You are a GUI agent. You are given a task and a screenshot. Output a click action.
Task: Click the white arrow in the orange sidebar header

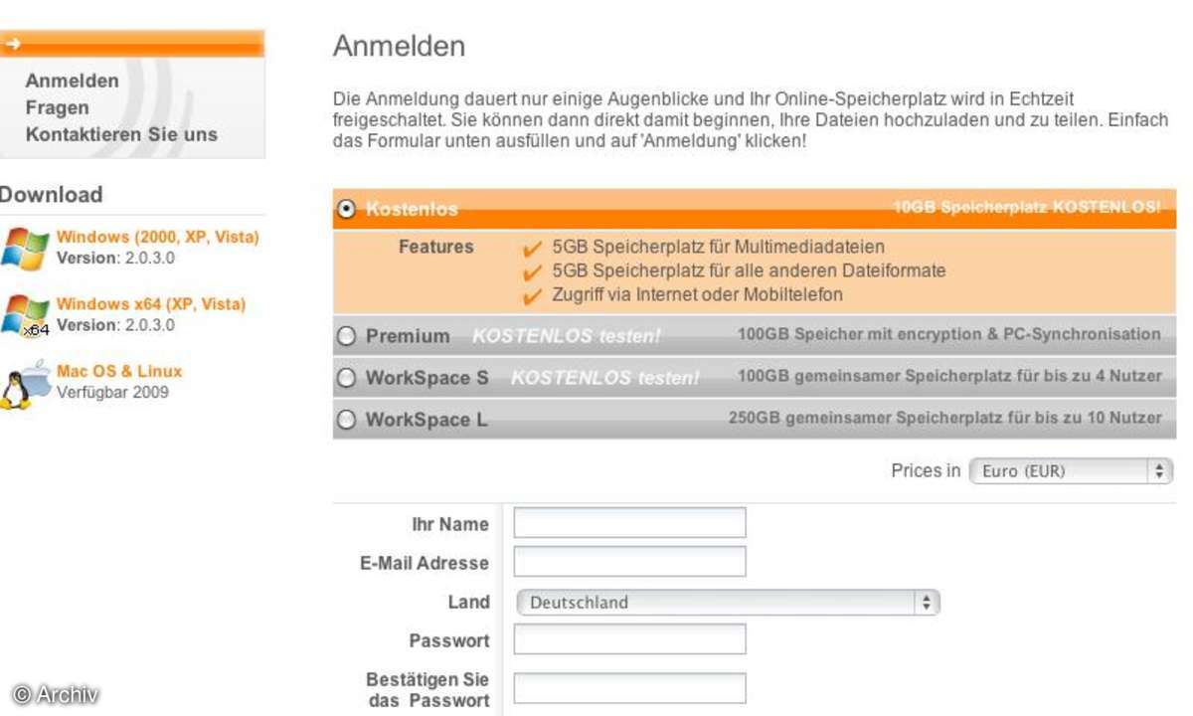pyautogui.click(x=11, y=44)
